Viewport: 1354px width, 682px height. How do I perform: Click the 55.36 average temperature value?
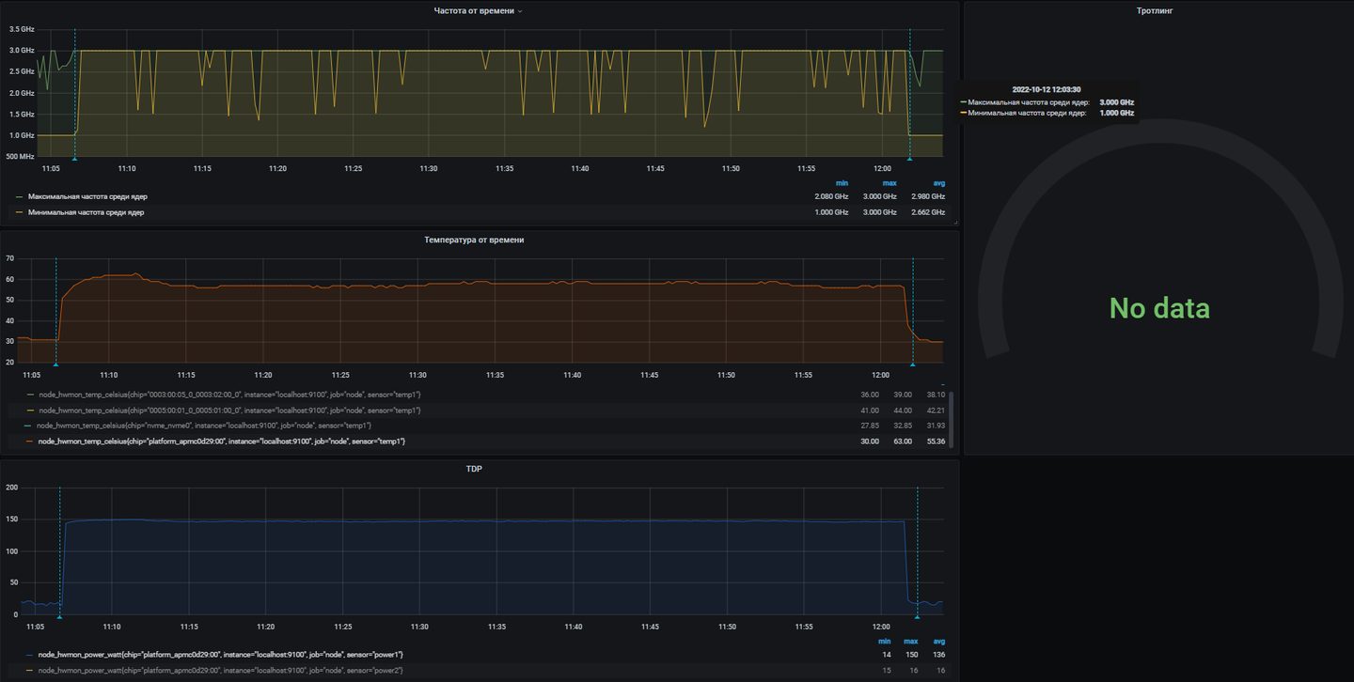tap(935, 441)
